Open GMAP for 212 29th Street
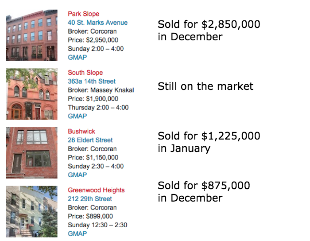Viewport: 310px width, 241px height. [x=77, y=233]
